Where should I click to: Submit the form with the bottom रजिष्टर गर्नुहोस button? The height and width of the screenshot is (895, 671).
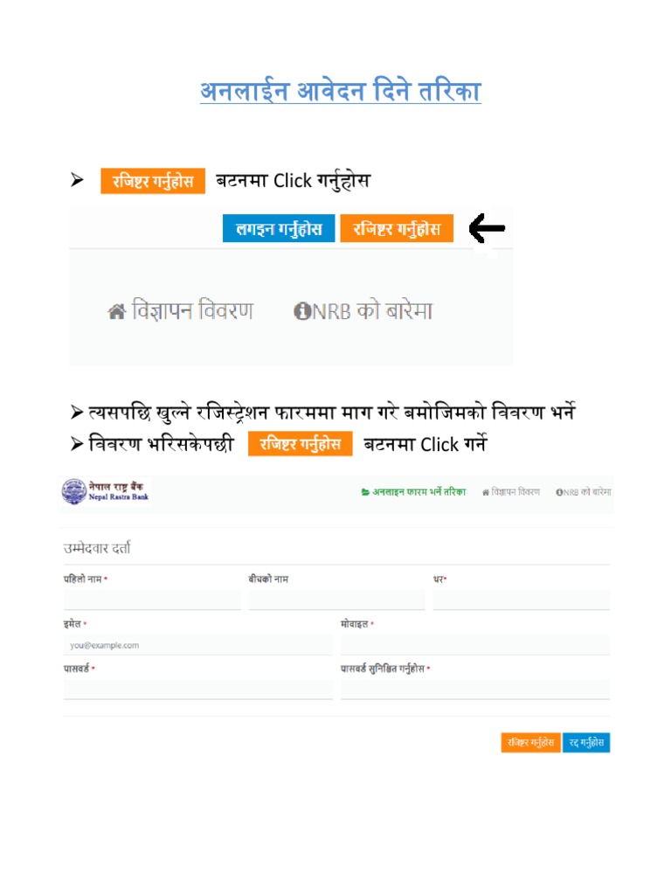point(530,743)
